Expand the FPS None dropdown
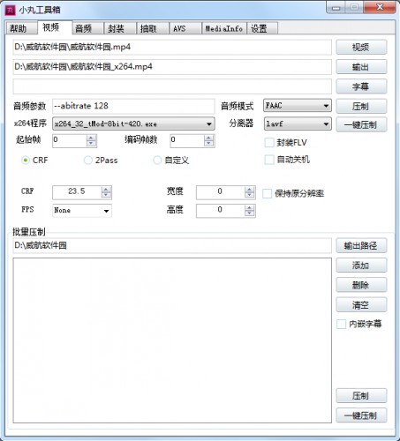Viewport: 400px width, 441px height. click(82, 211)
